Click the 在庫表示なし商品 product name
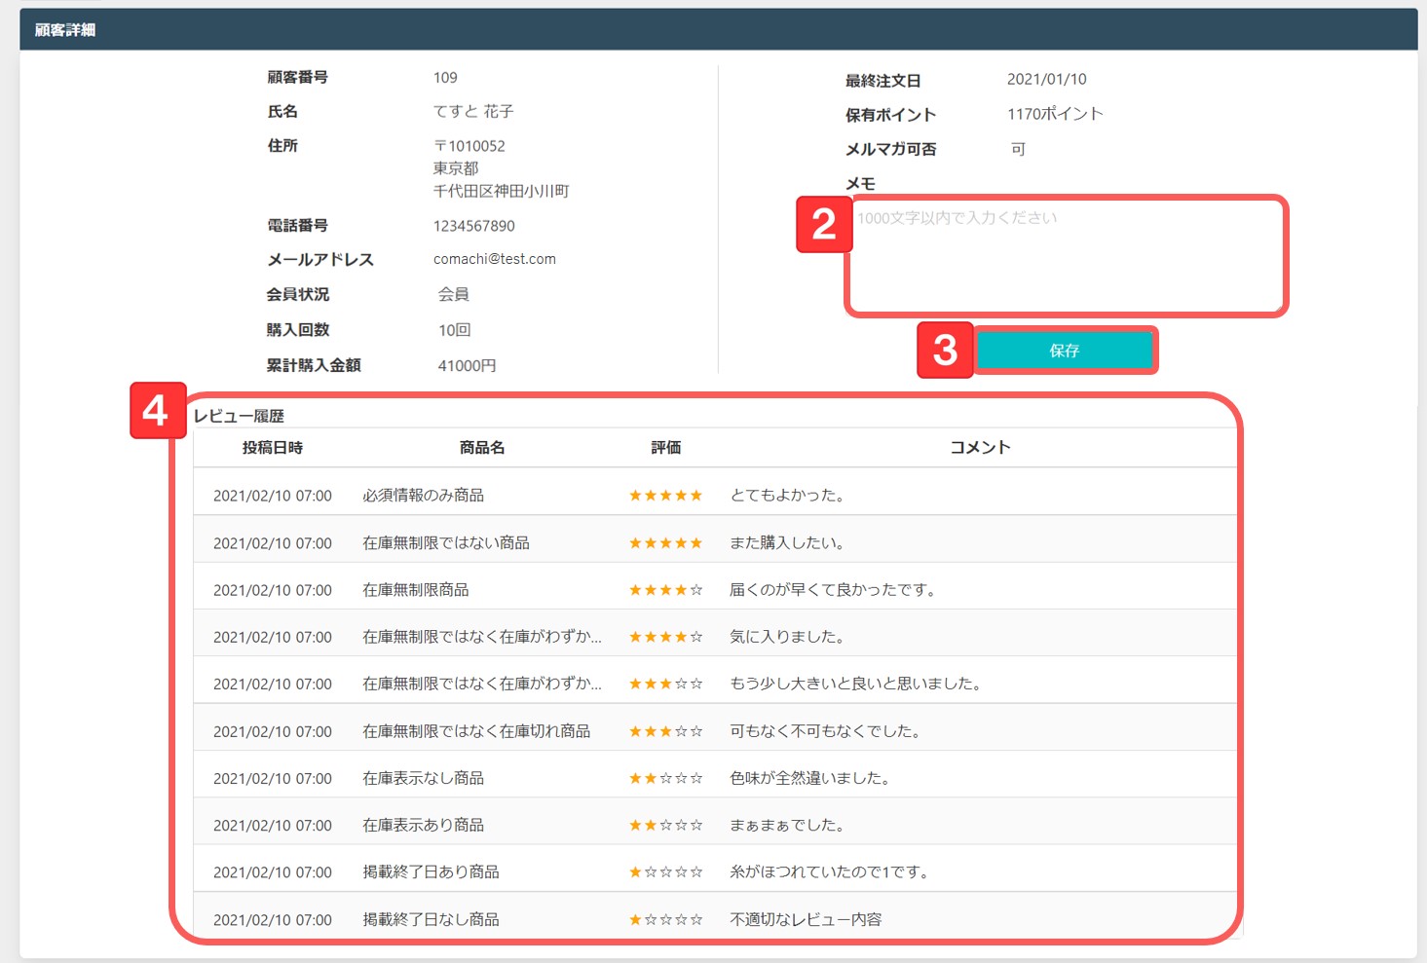 [424, 778]
